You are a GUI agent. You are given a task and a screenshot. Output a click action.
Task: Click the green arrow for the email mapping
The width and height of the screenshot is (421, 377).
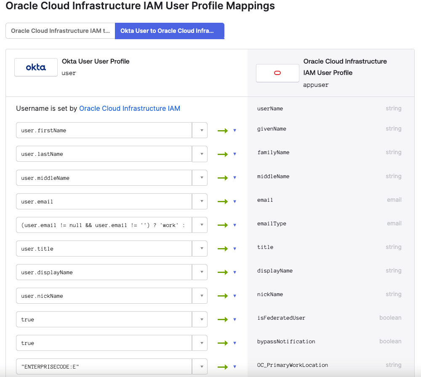coord(222,201)
